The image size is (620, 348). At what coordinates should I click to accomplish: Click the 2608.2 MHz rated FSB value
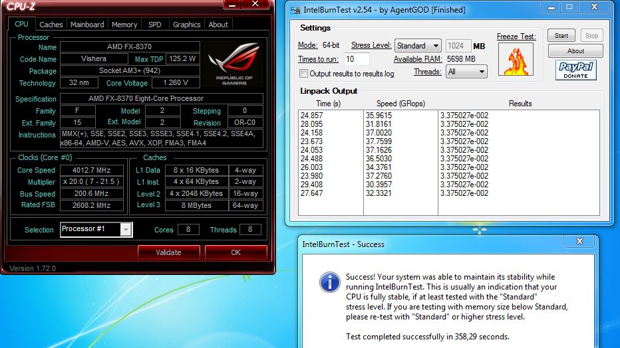(91, 206)
